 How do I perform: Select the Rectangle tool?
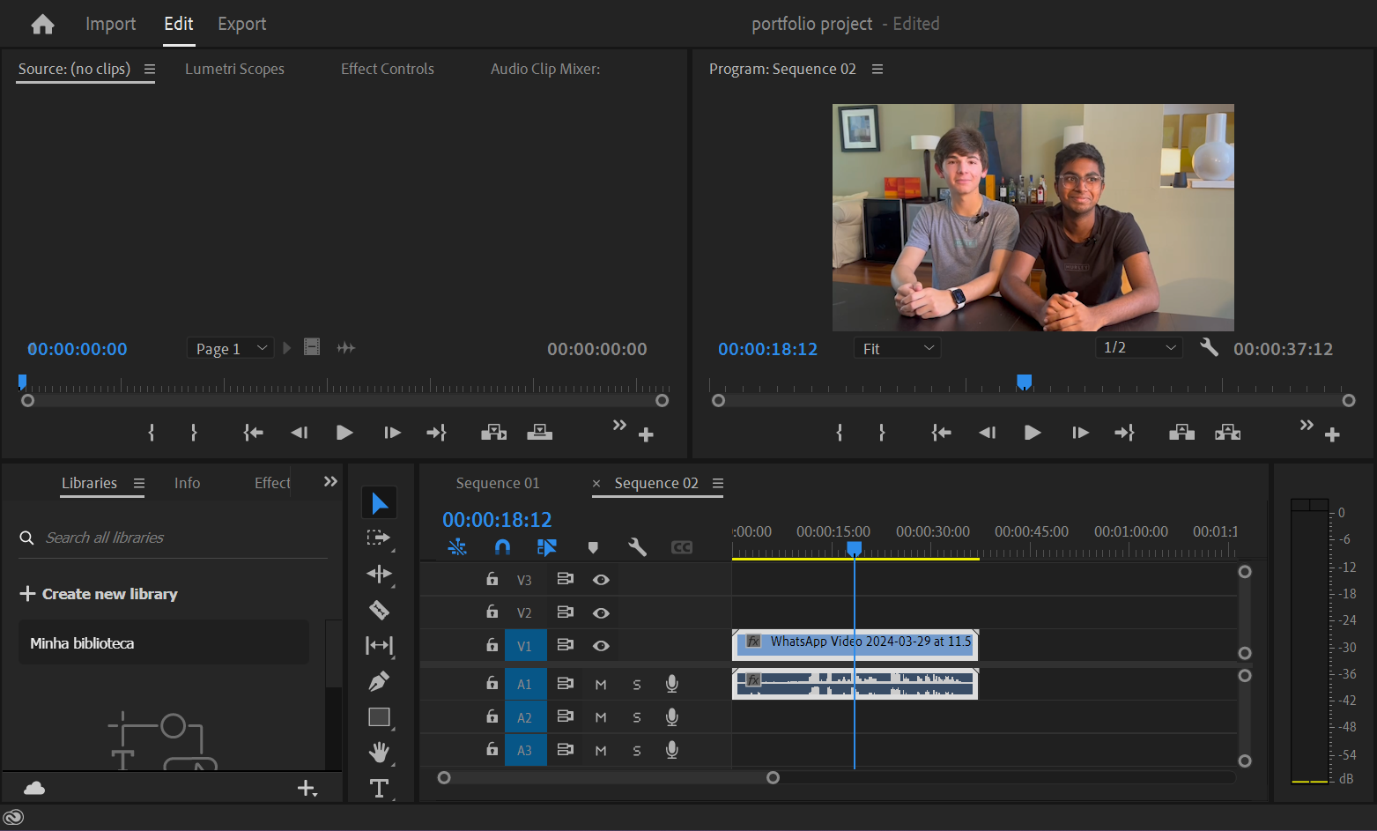point(379,717)
